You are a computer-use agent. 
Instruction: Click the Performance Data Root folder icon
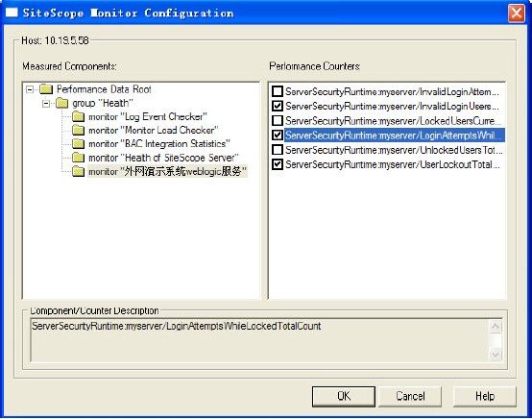pos(46,89)
